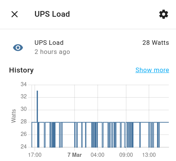Screen dimensions: 176x161
Task: Open the Show more history link
Action: [152, 70]
